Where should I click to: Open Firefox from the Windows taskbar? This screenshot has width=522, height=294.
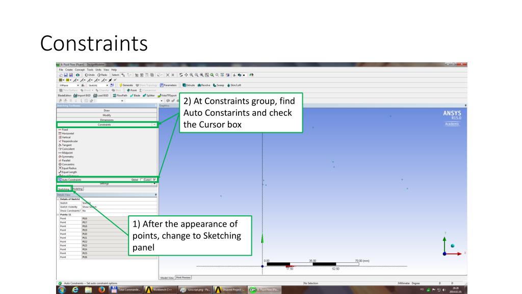pos(101,290)
